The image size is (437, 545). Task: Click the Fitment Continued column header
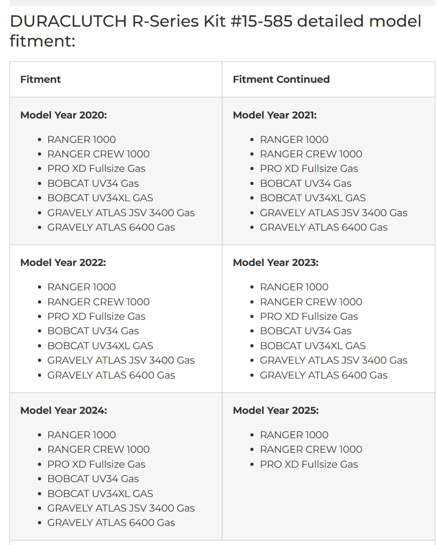coord(281,79)
